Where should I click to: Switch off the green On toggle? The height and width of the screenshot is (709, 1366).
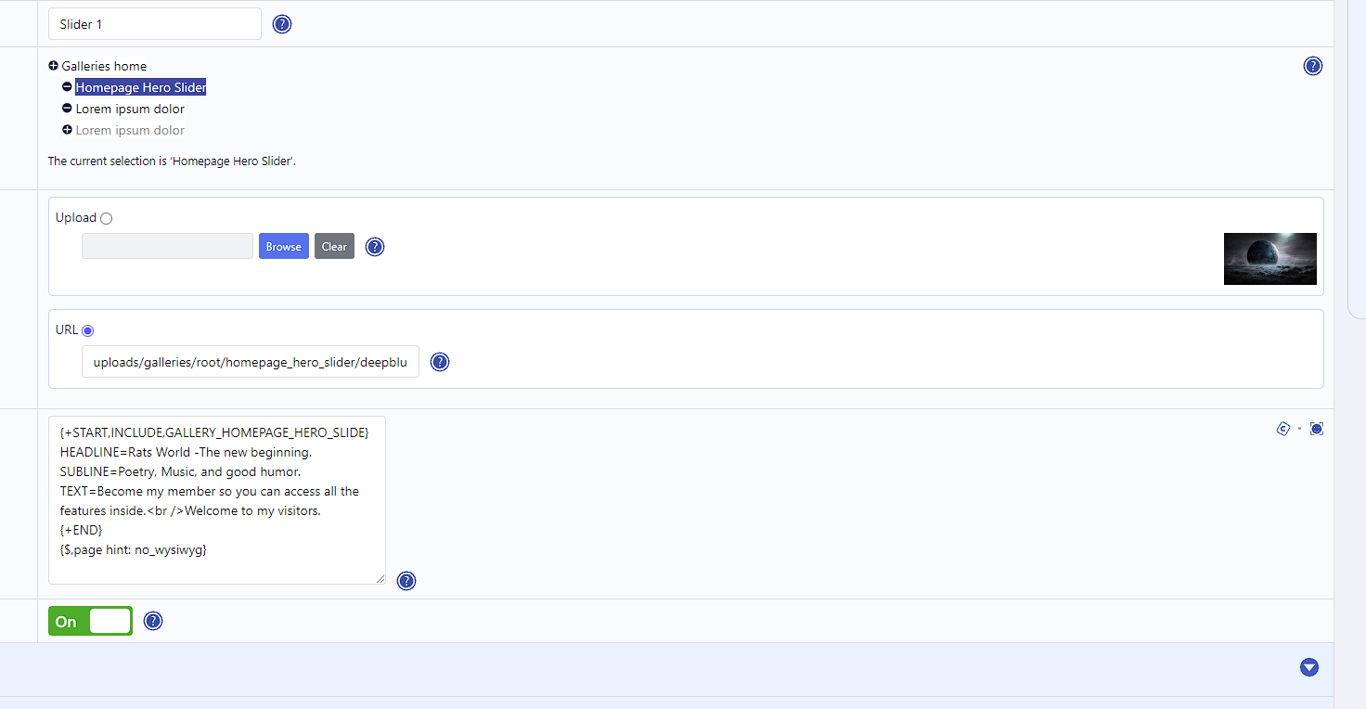click(90, 621)
